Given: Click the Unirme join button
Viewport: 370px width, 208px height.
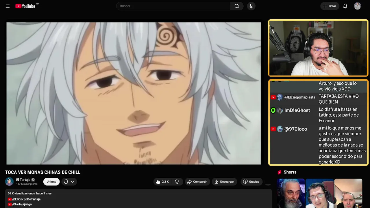Looking at the screenshot, I should click(x=51, y=182).
